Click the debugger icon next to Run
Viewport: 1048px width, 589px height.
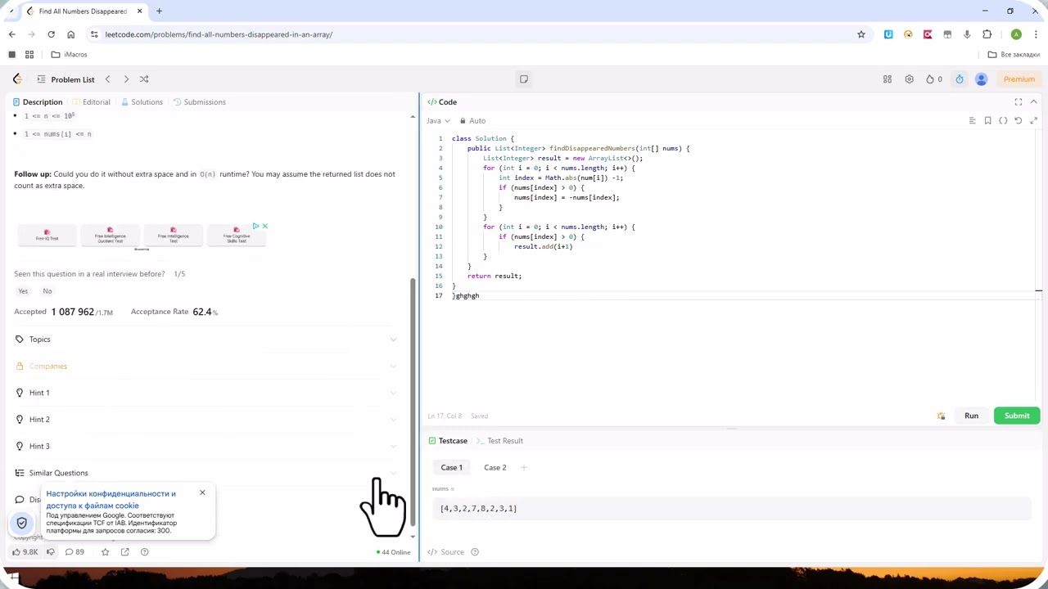(941, 416)
